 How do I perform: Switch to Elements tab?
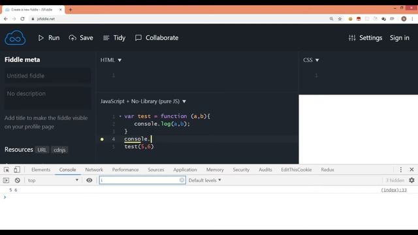coord(40,170)
